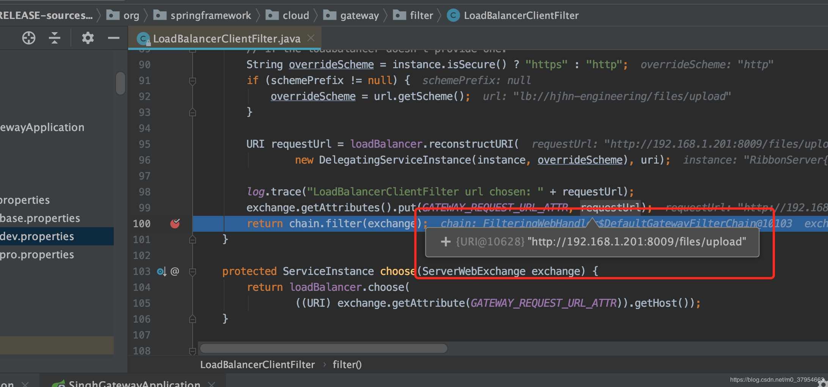The image size is (828, 387).
Task: Open project panel settings gear
Action: coord(88,38)
